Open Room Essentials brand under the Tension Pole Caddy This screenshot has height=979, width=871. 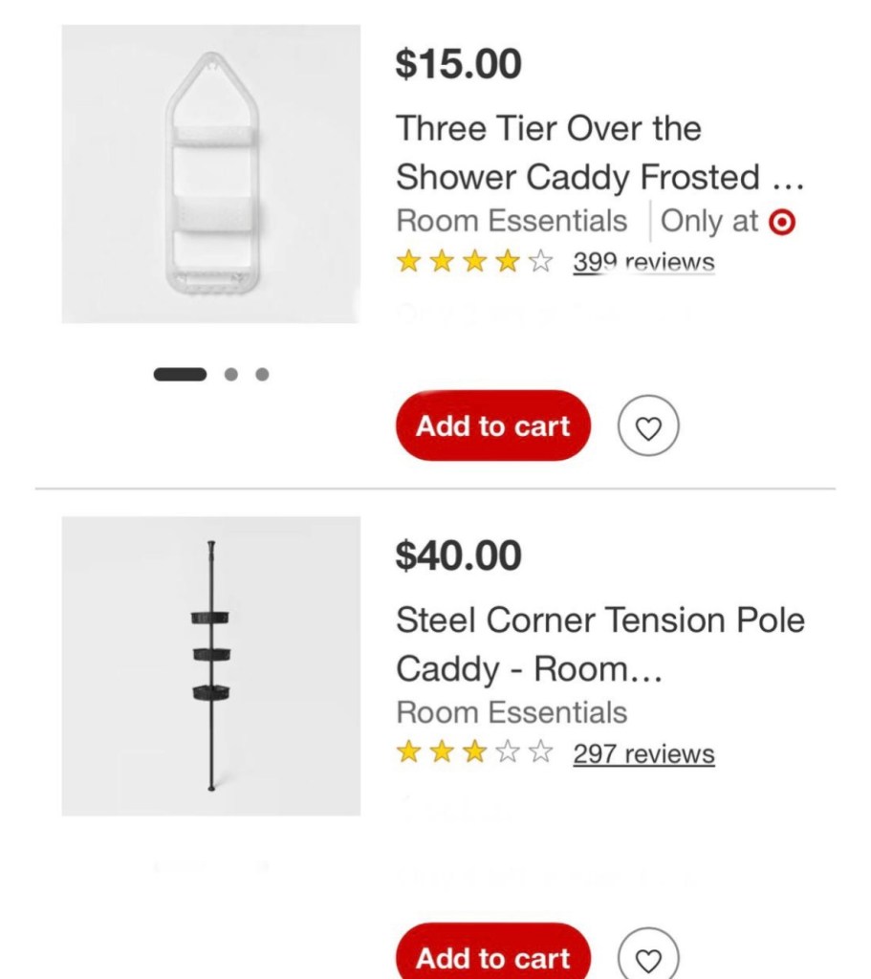tap(512, 712)
